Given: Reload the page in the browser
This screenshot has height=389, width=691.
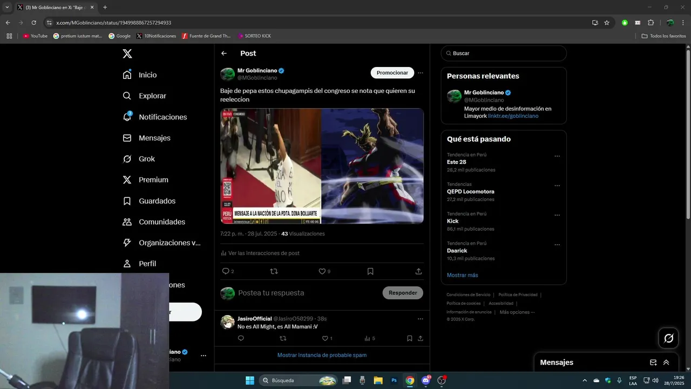Looking at the screenshot, I should pos(33,23).
